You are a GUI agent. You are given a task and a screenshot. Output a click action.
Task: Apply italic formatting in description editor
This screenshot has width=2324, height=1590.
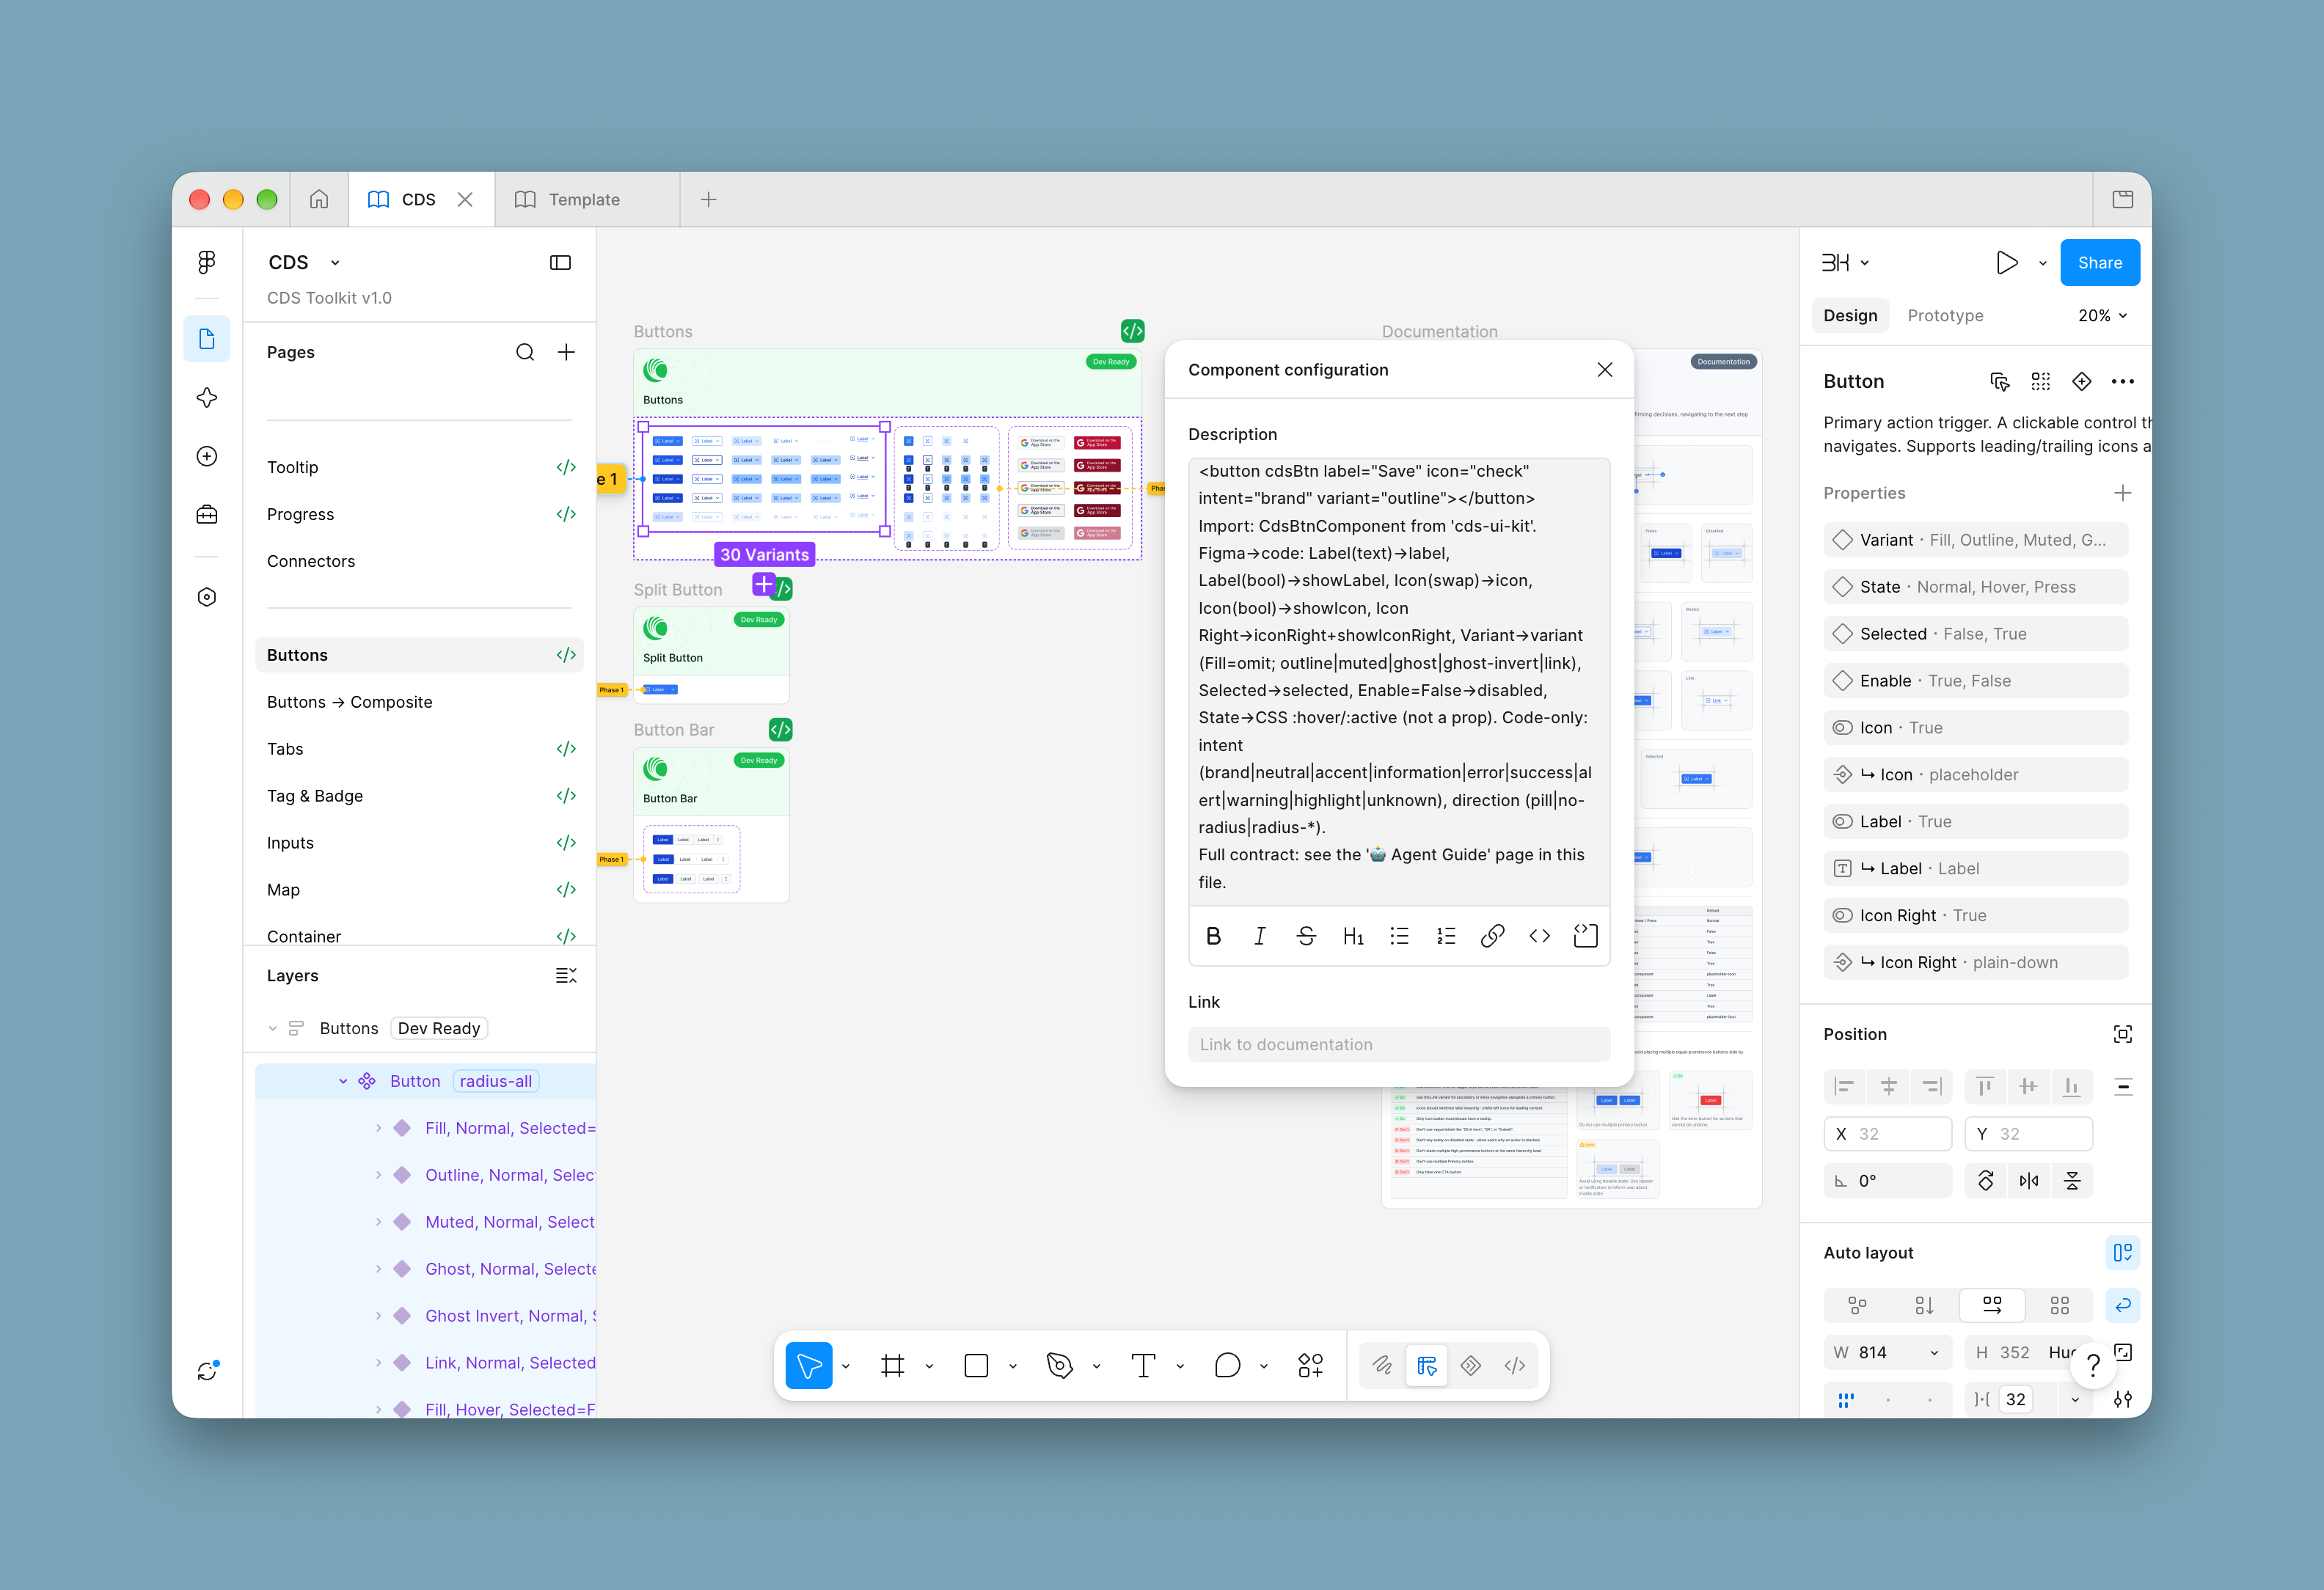(1260, 936)
